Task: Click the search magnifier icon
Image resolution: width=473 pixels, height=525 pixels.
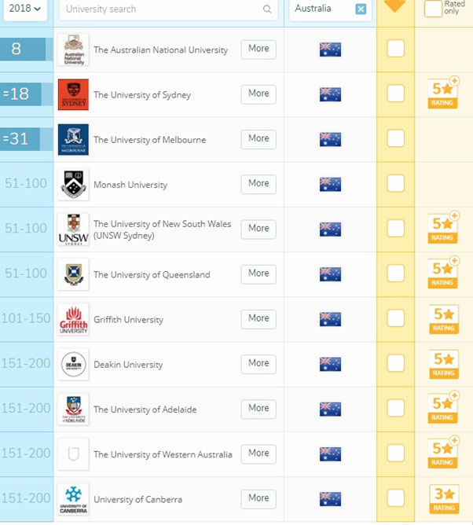Action: click(x=267, y=9)
